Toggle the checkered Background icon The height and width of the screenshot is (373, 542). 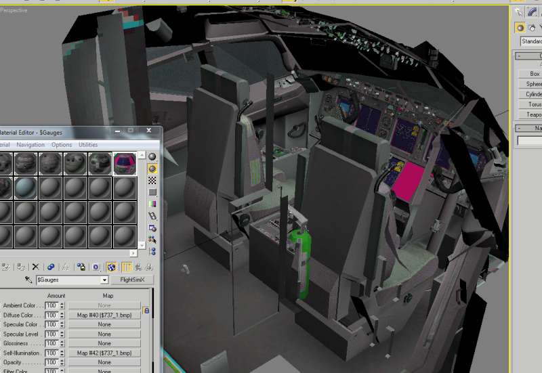[x=152, y=180]
